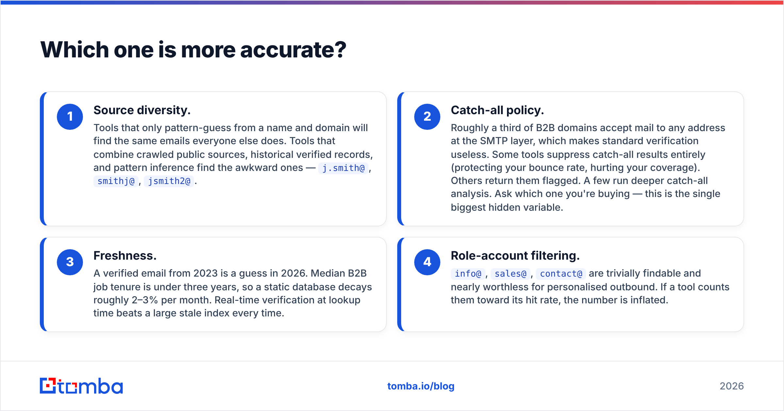
Task: Click the info@ code tag
Action: [x=468, y=274]
